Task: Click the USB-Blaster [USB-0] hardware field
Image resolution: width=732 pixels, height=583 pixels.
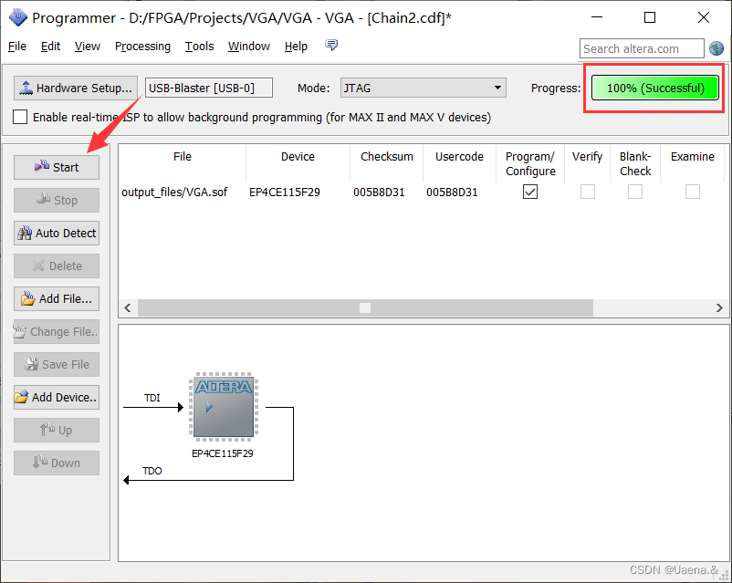Action: pos(209,88)
